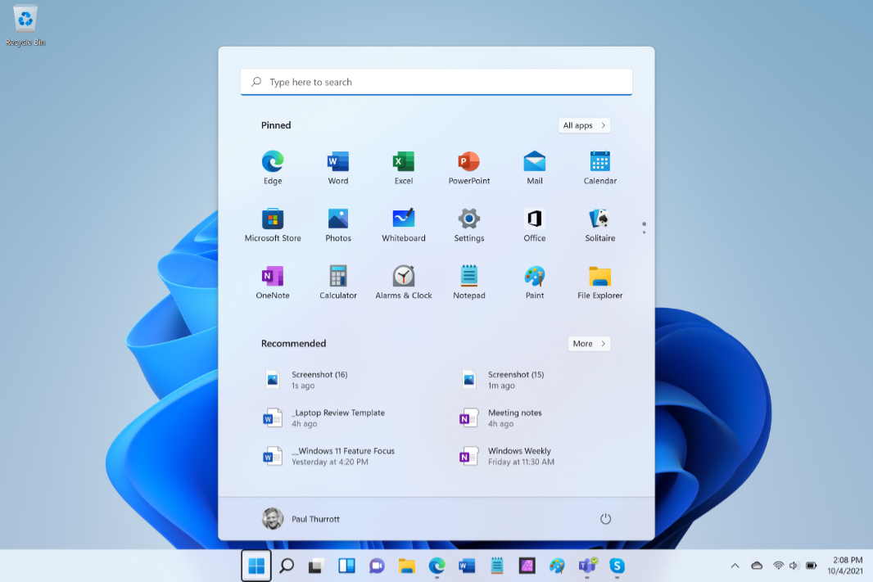Launch Alarms & Clock
This screenshot has width=873, height=582.
tap(403, 280)
